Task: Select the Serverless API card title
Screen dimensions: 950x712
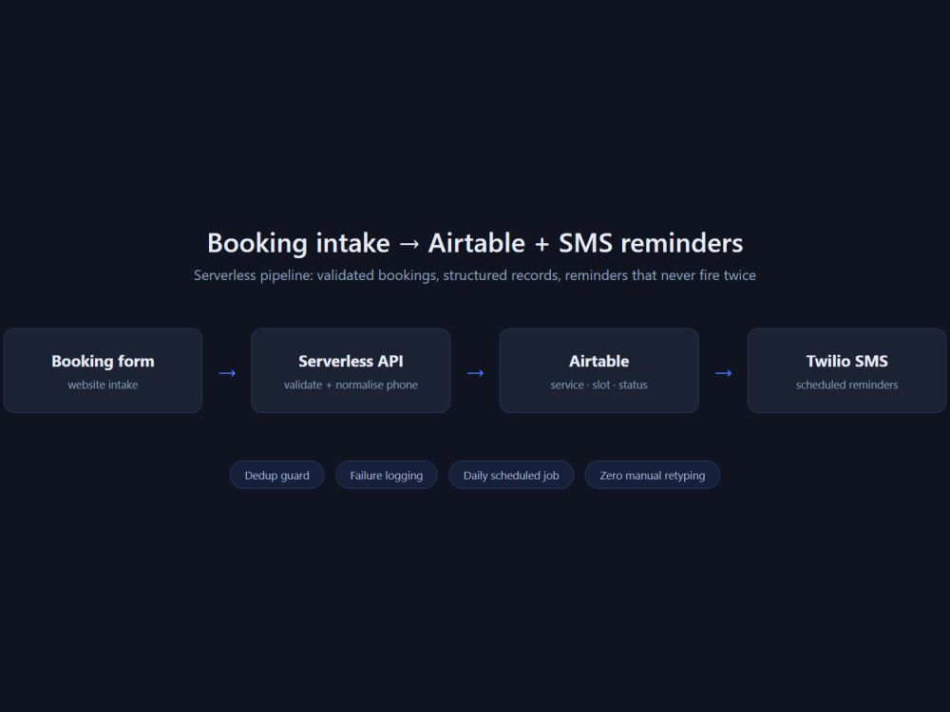Action: pos(351,362)
